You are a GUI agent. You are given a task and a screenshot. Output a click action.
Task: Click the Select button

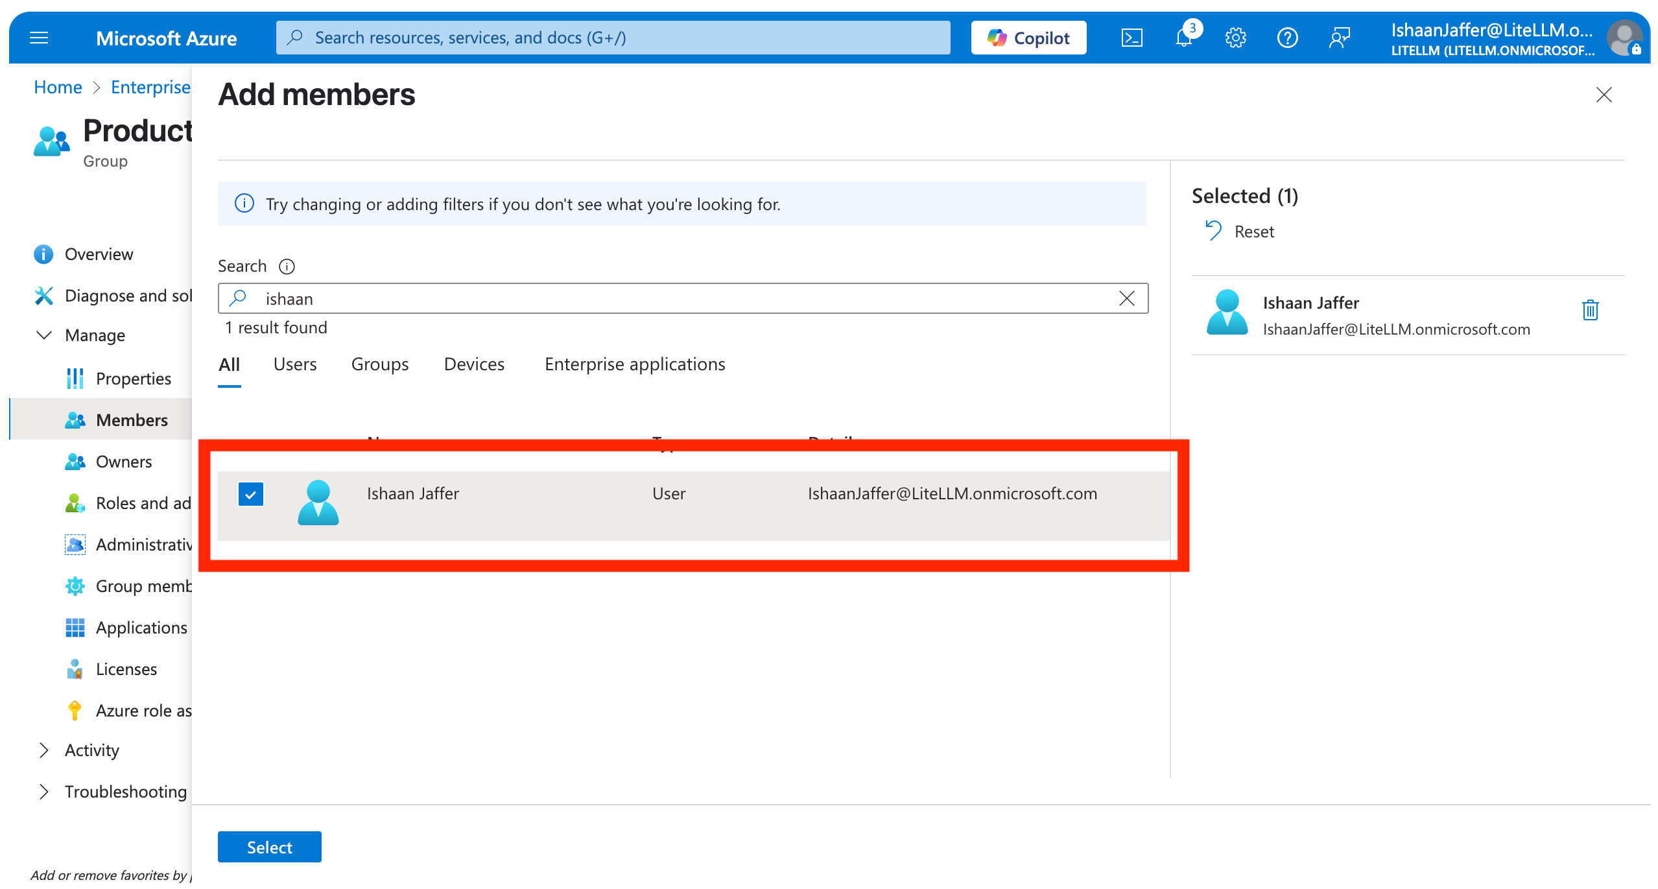click(269, 847)
